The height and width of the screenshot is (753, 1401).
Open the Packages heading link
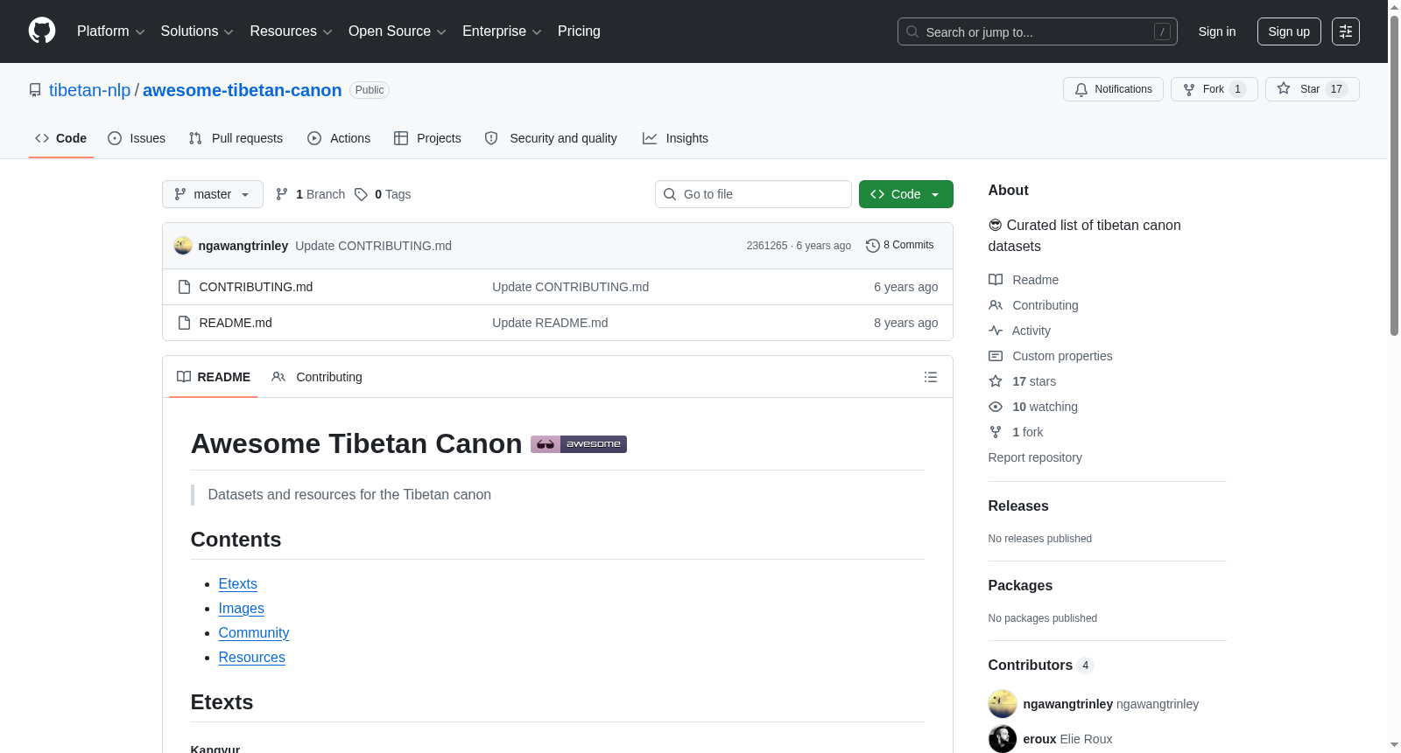1020,586
